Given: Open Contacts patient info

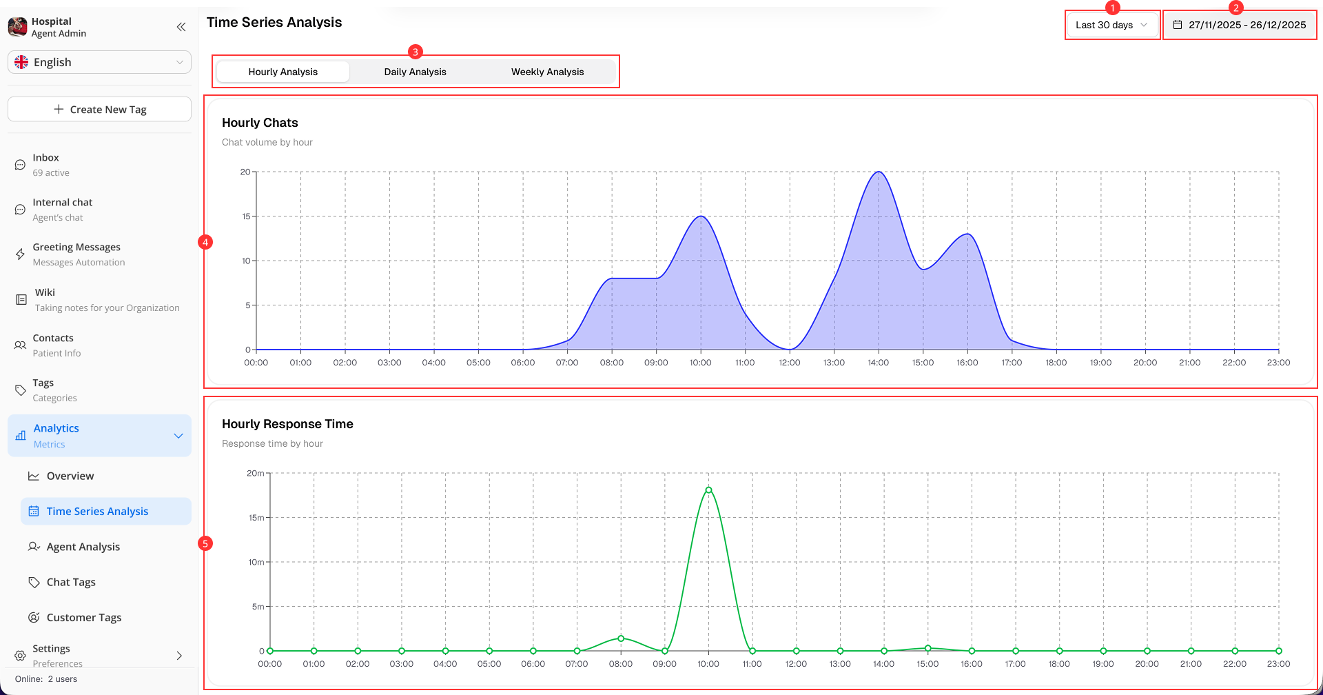Looking at the screenshot, I should tap(19, 345).
